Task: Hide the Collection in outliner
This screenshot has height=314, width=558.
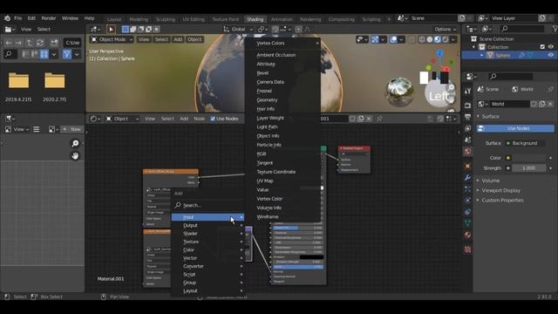Action: click(x=550, y=47)
